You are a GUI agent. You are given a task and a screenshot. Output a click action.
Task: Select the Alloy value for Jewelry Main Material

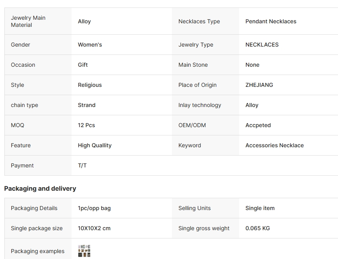point(84,21)
